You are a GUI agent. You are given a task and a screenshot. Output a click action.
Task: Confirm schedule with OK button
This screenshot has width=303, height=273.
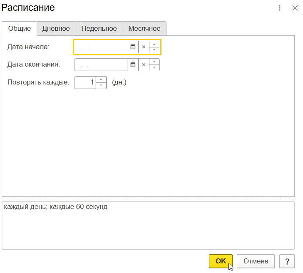point(221,261)
